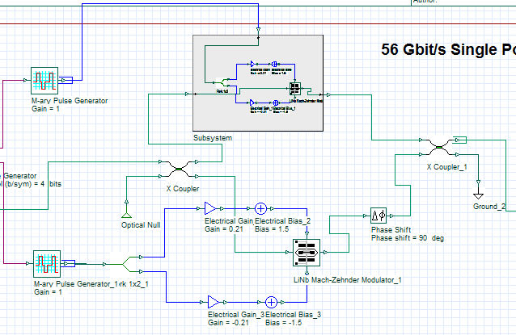Click the Optical Null label text
516x335 pixels.
[x=141, y=225]
